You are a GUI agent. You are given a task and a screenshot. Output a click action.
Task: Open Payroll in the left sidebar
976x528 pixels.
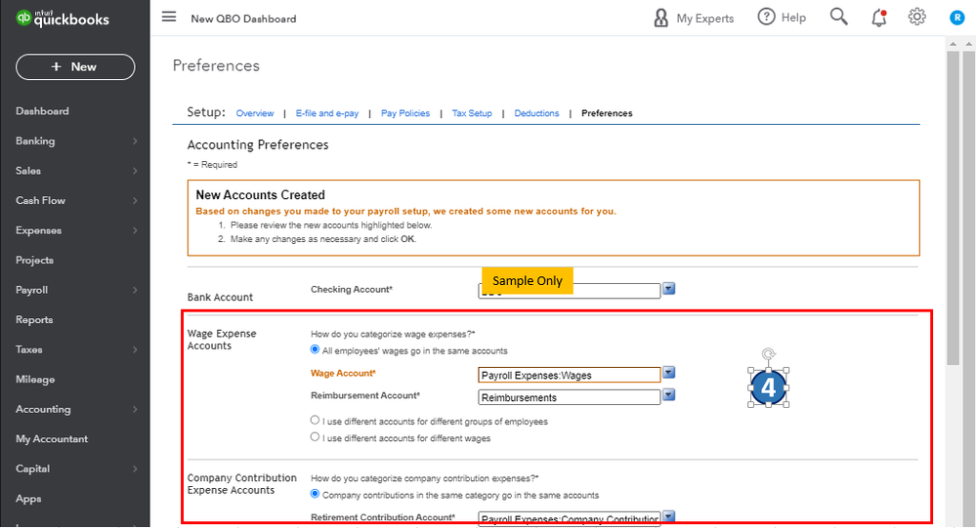coord(32,290)
